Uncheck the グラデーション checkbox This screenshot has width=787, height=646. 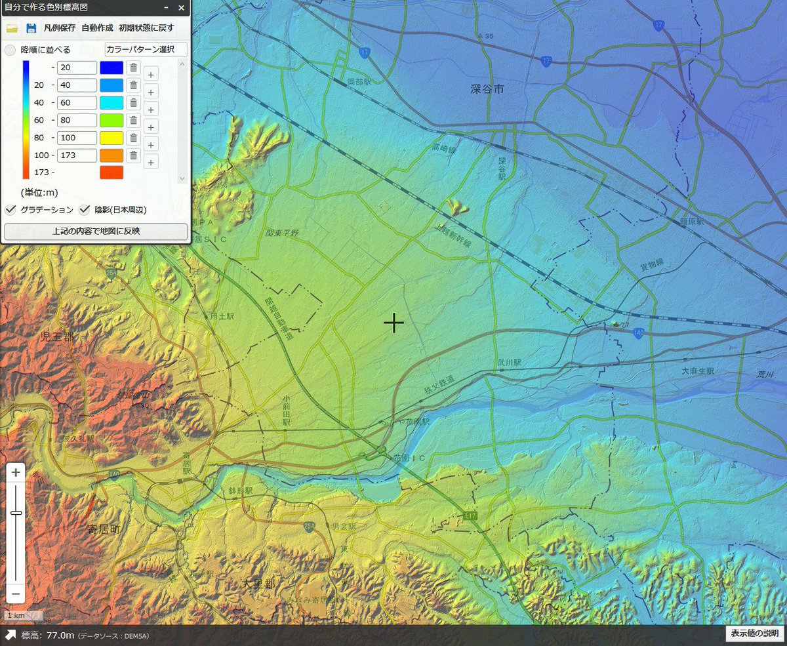pyautogui.click(x=10, y=210)
